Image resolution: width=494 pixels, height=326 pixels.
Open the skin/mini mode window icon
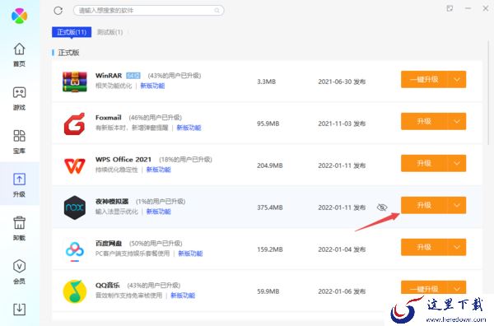[x=450, y=8]
